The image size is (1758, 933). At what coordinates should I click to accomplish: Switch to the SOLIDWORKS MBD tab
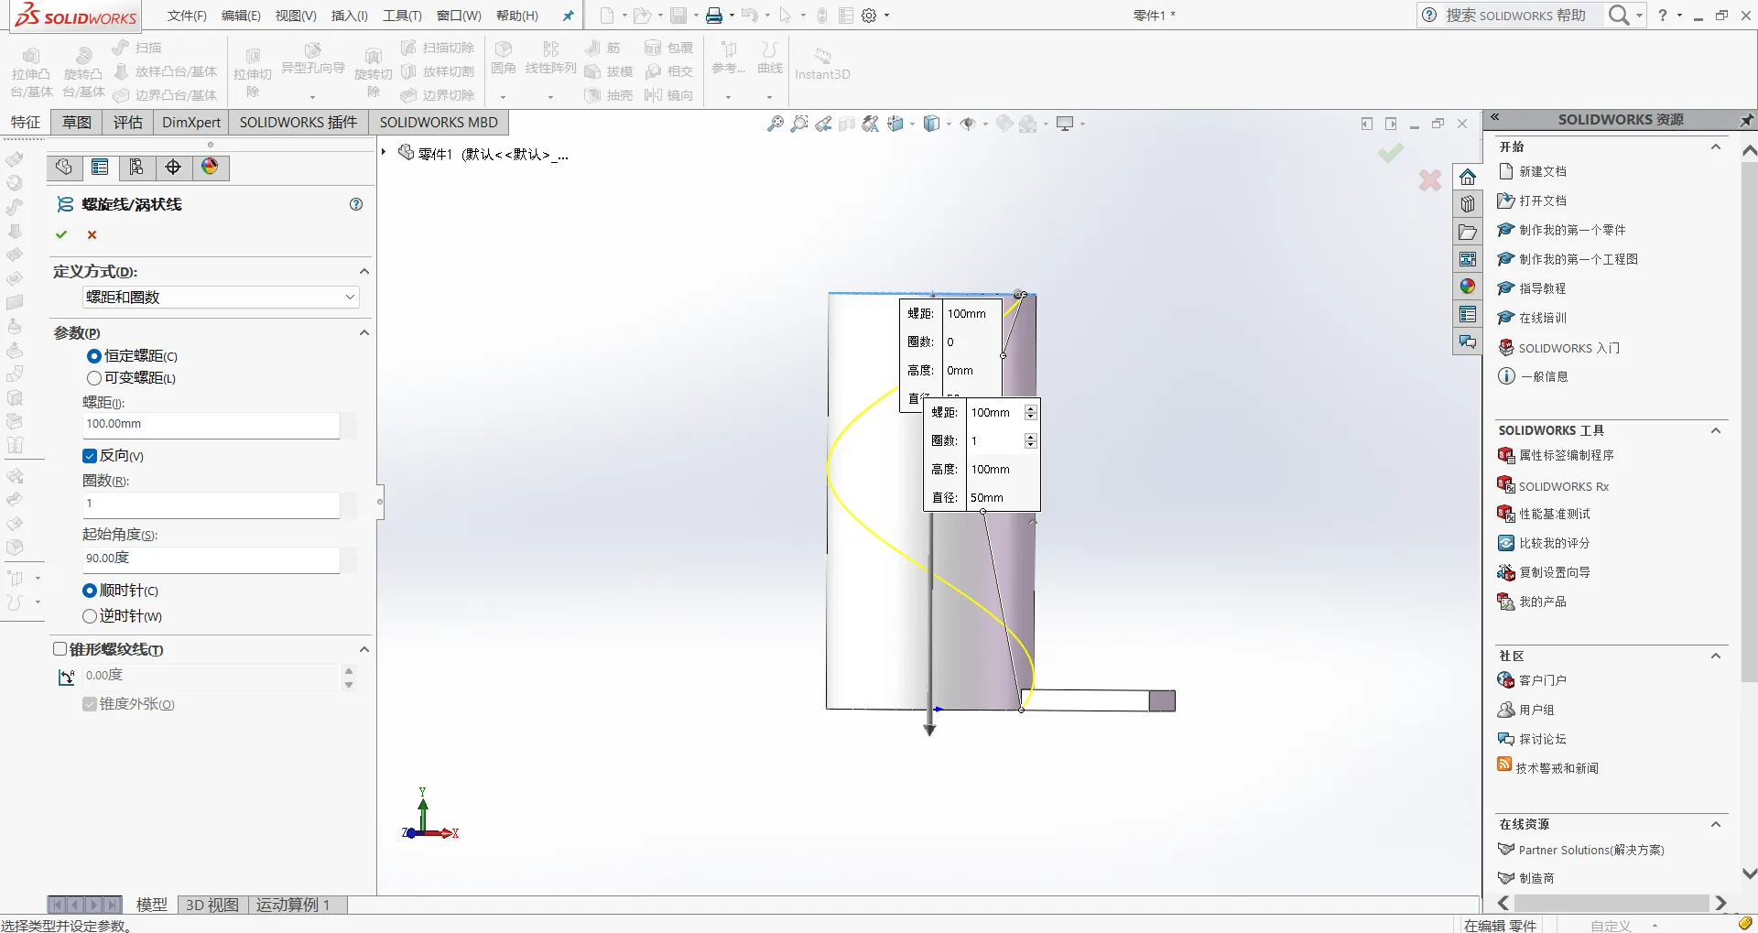click(439, 123)
